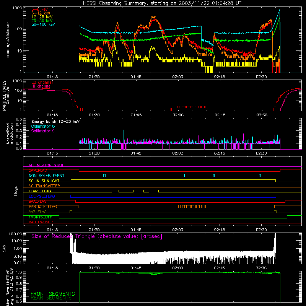Image resolution: width=306 pixels, height=306 pixels.
Task: Click 02:00 tick under the counts/s/detector plot
Action: [x=178, y=77]
